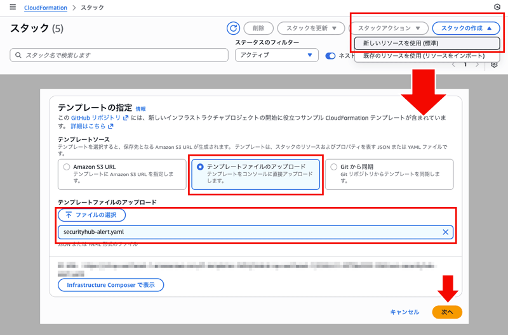This screenshot has height=335, width=508.
Task: Expand the スタックアクション dropdown
Action: click(389, 28)
